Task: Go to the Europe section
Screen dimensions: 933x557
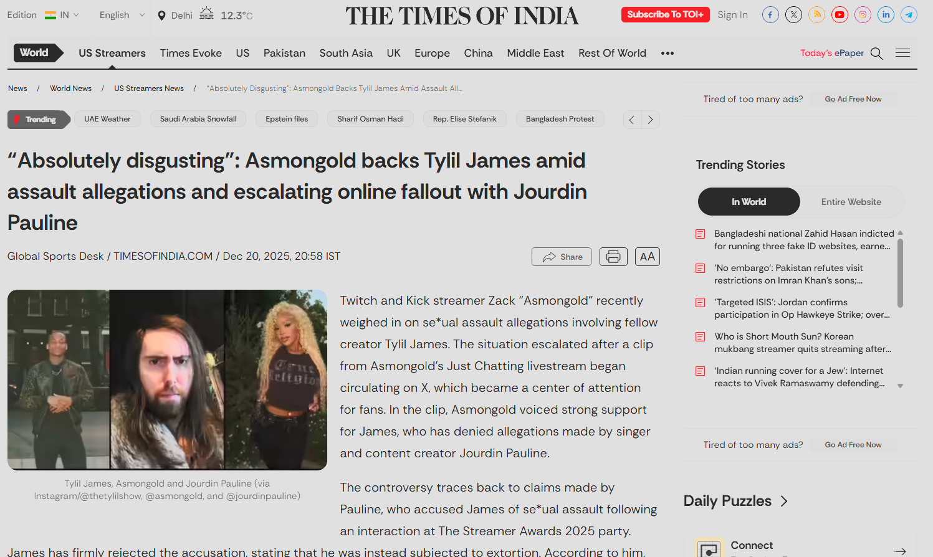Action: tap(432, 54)
